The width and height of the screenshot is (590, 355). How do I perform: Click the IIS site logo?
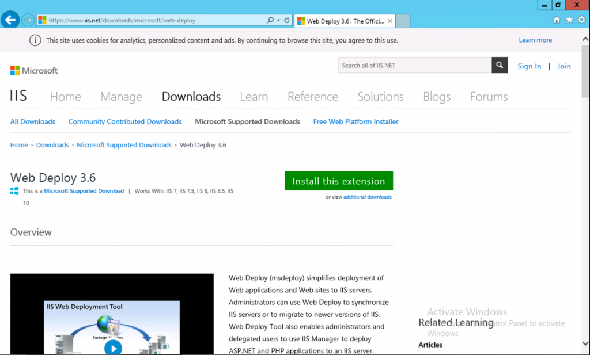click(18, 96)
